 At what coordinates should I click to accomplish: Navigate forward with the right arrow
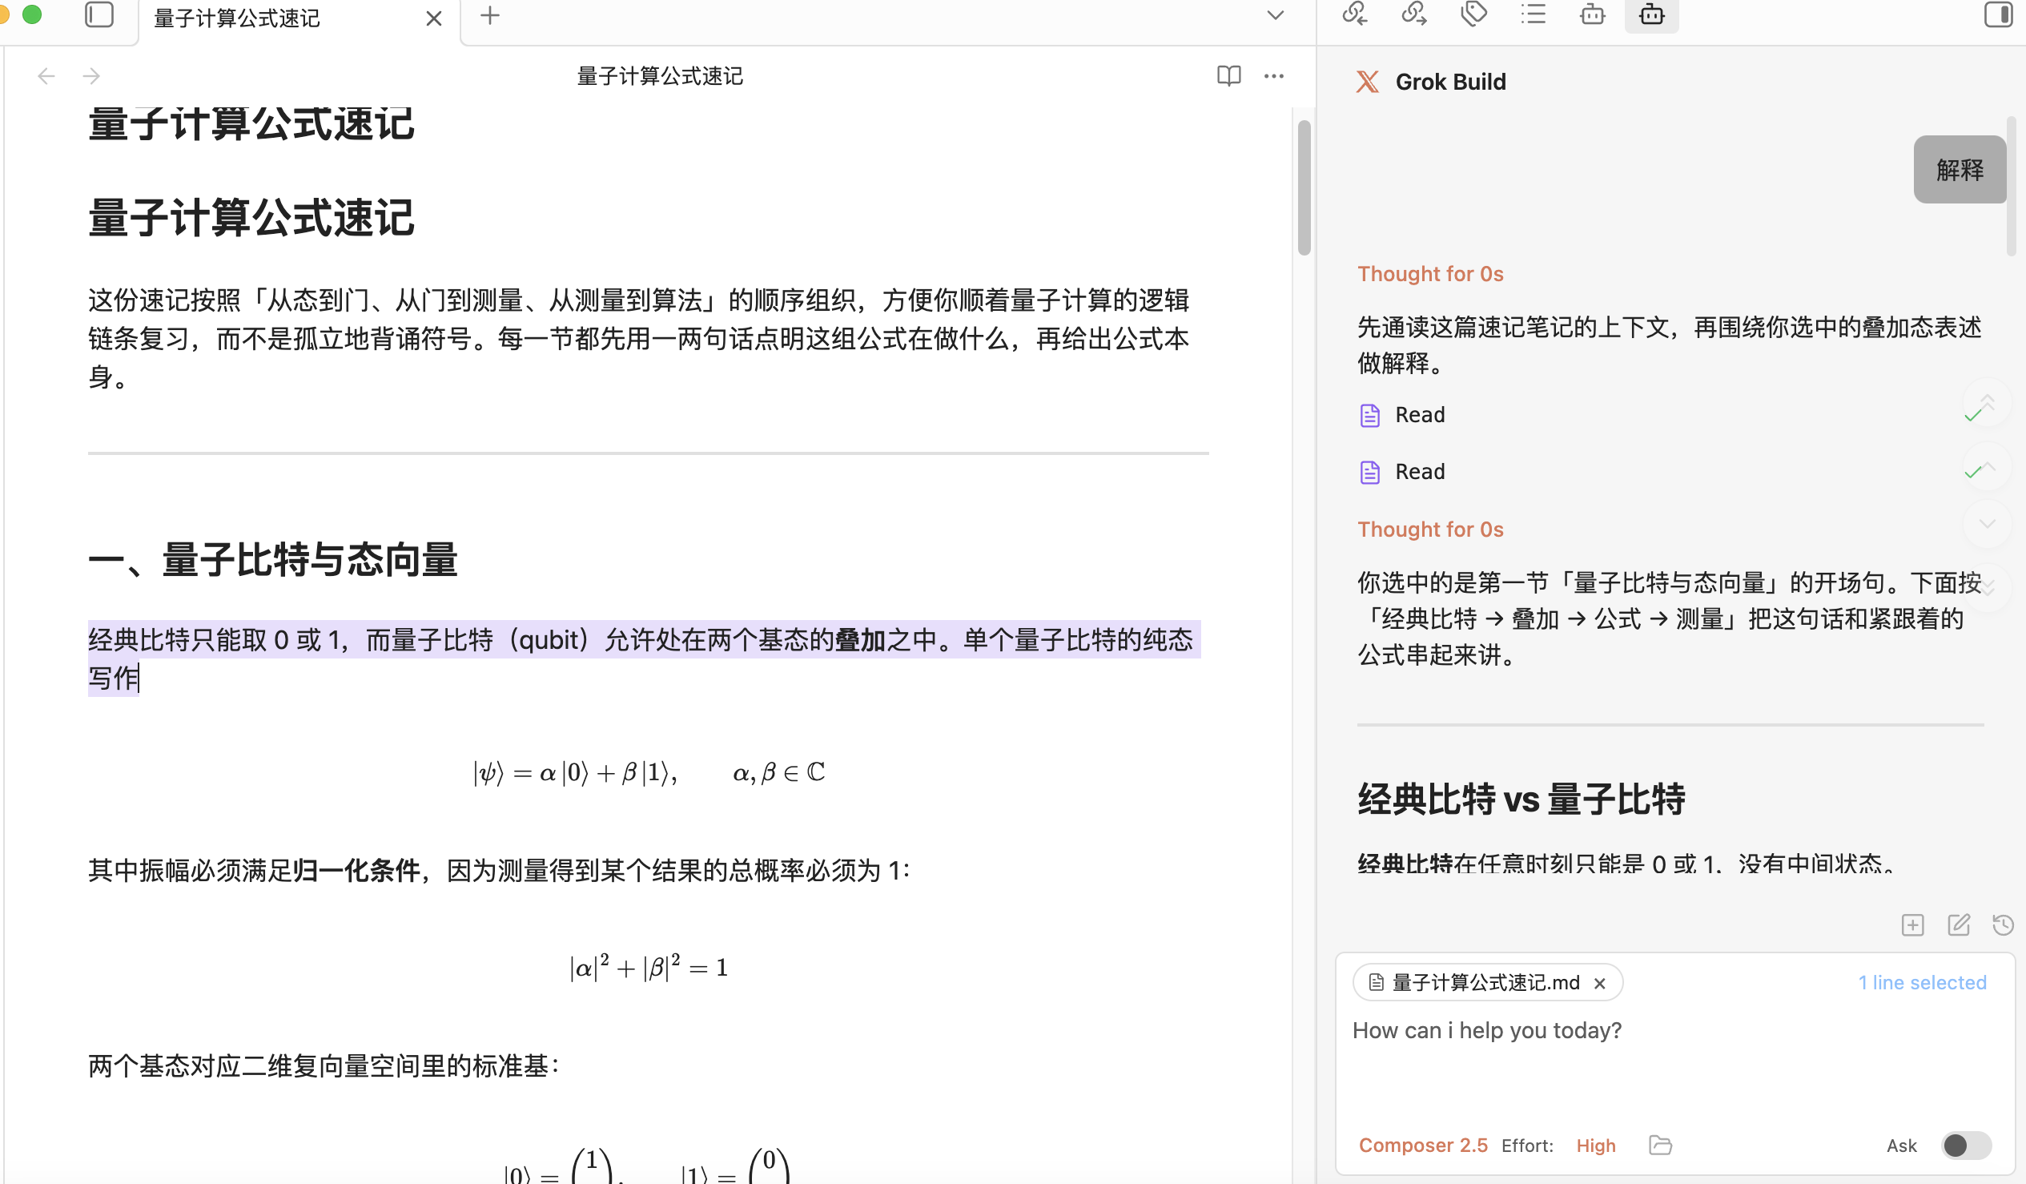pos(91,76)
